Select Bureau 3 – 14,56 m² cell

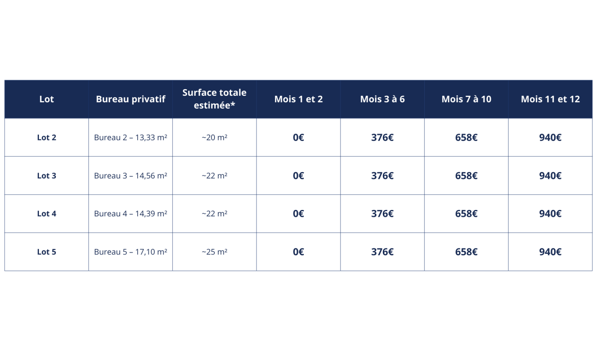click(x=131, y=176)
